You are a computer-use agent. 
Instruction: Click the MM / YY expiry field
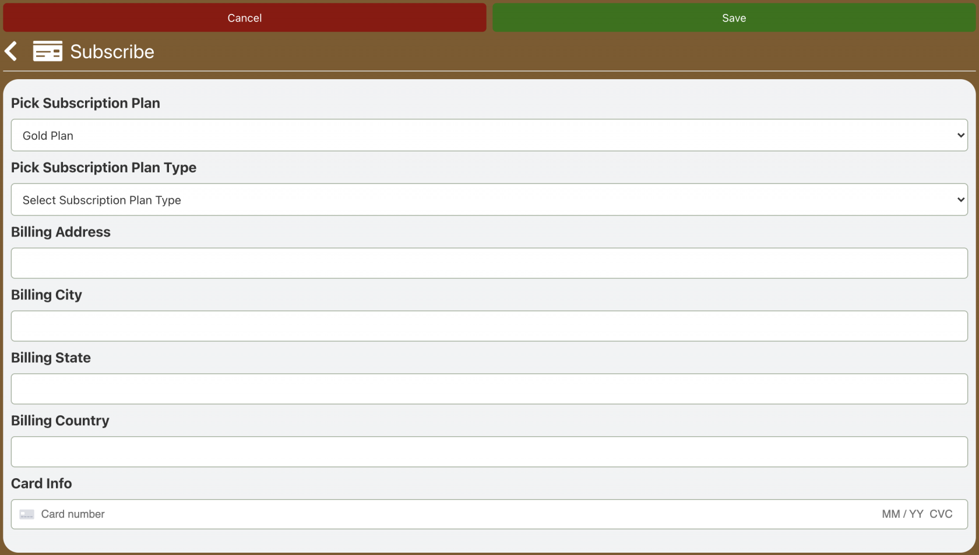(x=902, y=514)
